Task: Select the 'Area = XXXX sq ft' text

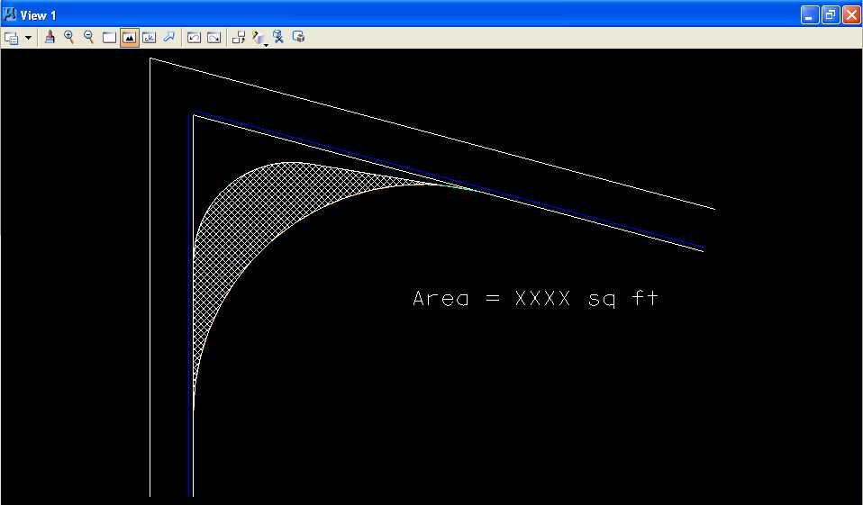Action: [x=535, y=299]
